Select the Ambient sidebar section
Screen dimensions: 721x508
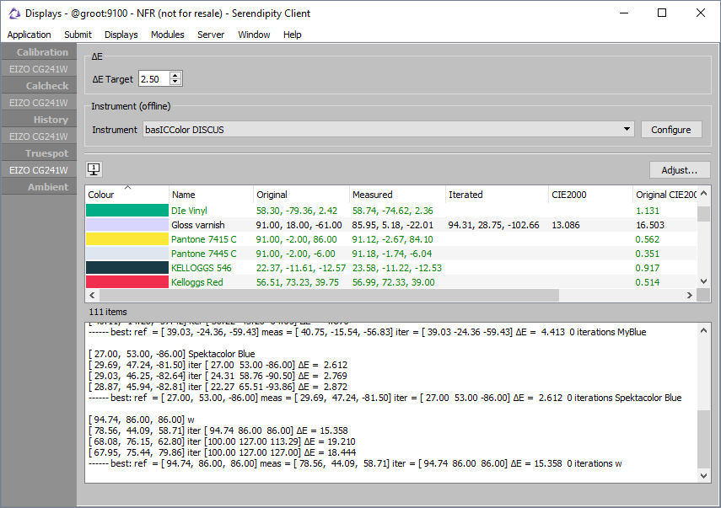pyautogui.click(x=39, y=187)
